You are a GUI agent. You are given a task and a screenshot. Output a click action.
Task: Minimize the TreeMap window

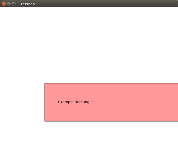click(9, 4)
